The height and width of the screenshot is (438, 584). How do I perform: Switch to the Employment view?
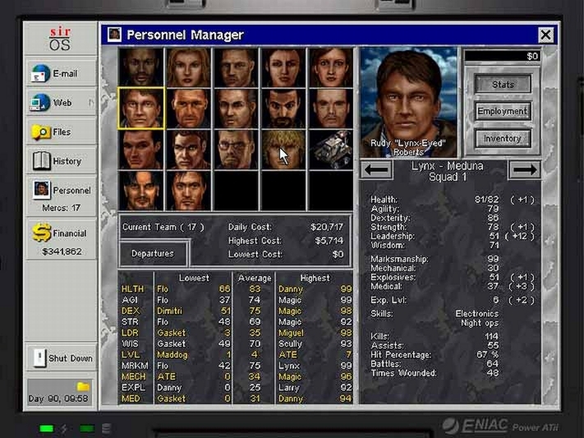click(503, 112)
